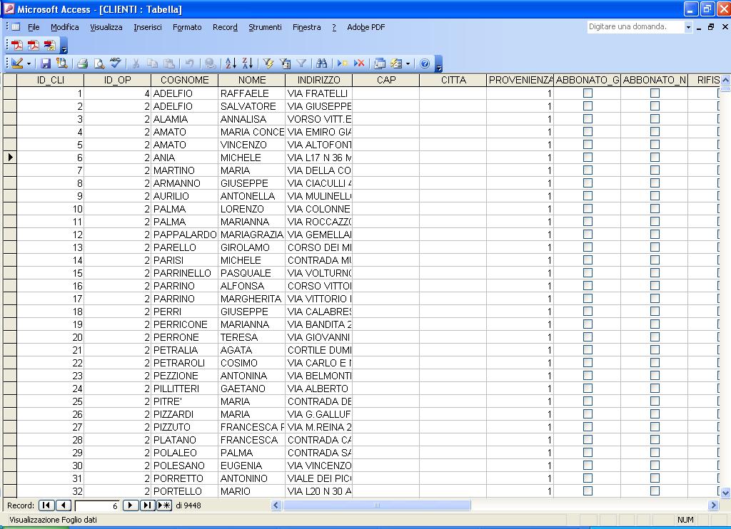Viewport: 731px width, 529px height.
Task: Run the ABC spelling check icon
Action: (115, 63)
